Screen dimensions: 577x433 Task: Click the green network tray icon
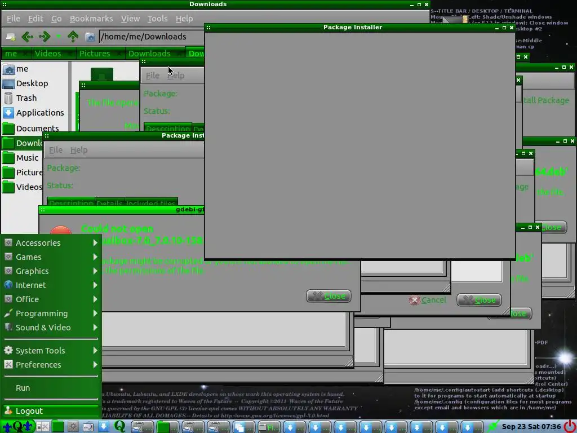coord(492,426)
